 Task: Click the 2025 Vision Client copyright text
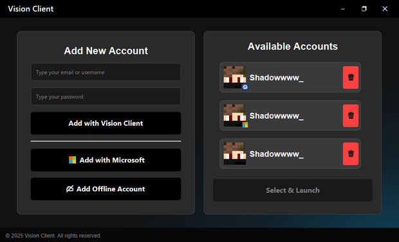tap(53, 236)
